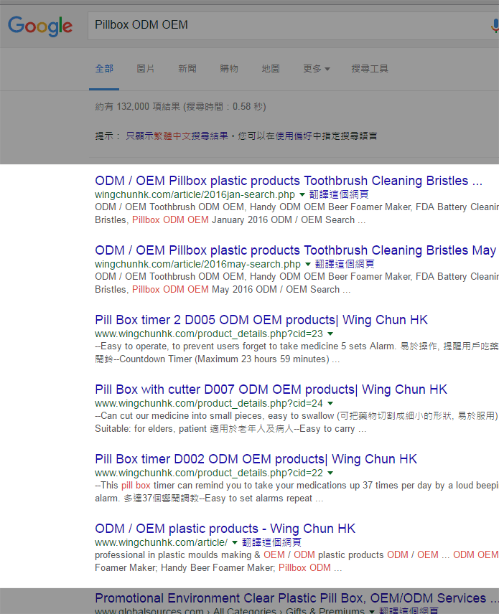Viewport: 499px width, 614px height.
Task: Select the 全部 tab
Action: (104, 69)
